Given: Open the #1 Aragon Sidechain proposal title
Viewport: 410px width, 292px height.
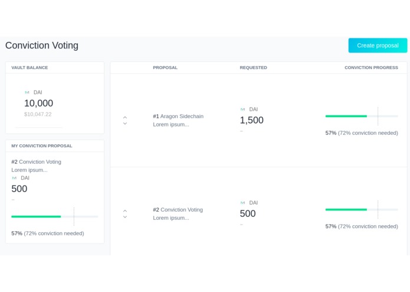Looking at the screenshot, I should 178,116.
